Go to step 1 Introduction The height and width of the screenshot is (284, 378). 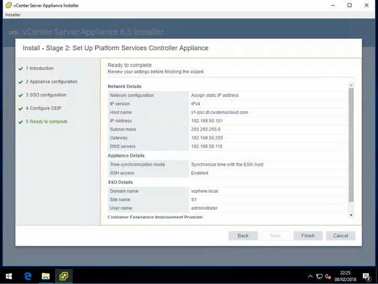[39, 68]
